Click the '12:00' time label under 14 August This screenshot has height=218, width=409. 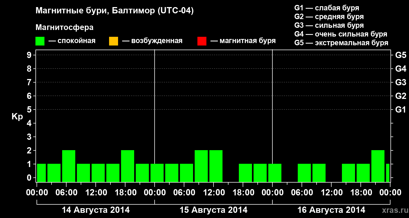pos(96,192)
